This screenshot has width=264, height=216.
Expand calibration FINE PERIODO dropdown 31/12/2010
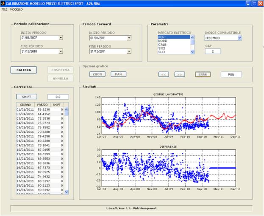pyautogui.click(x=61, y=51)
